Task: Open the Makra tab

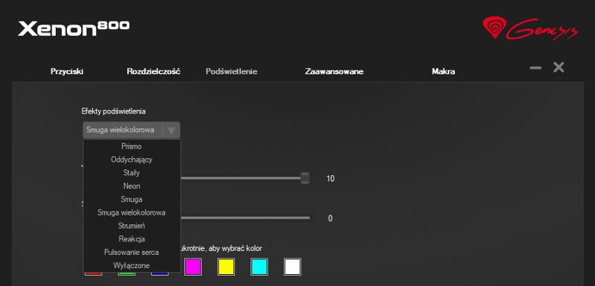Action: tap(443, 71)
